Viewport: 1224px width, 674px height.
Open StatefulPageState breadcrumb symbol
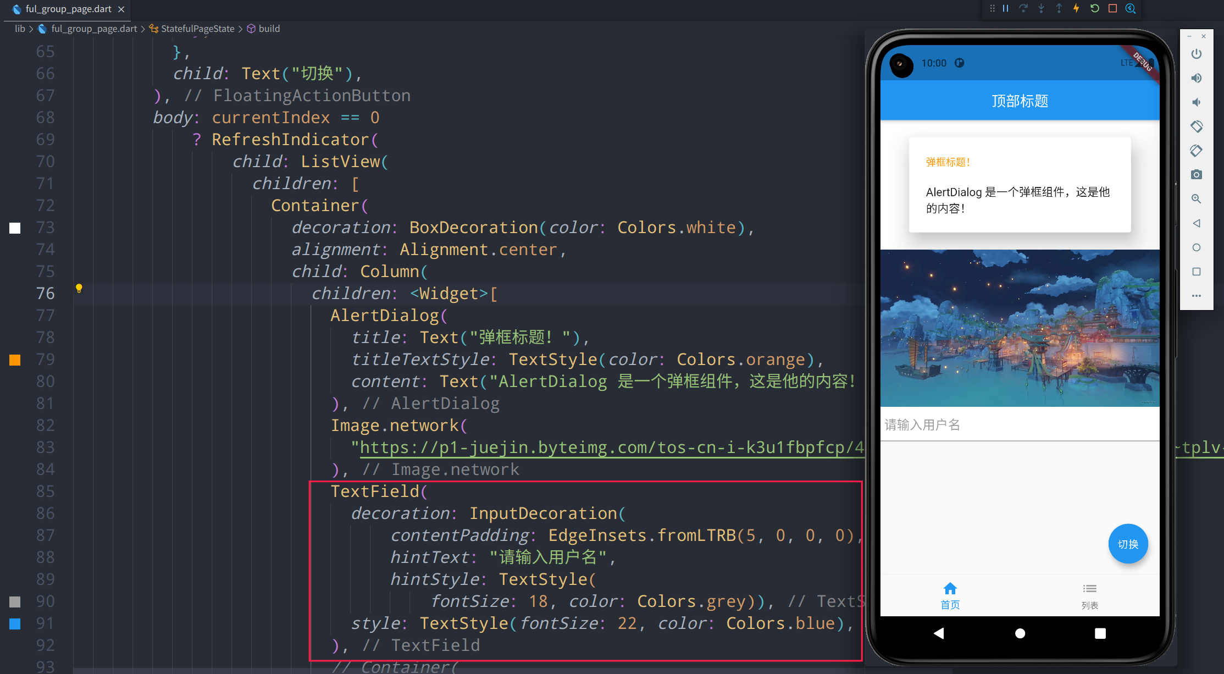tap(197, 29)
